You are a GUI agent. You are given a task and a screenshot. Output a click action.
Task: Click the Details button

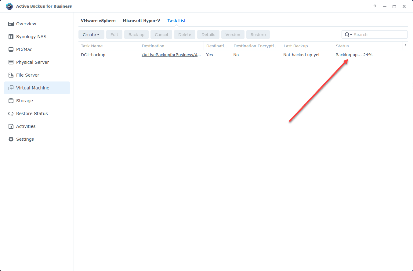click(x=208, y=34)
